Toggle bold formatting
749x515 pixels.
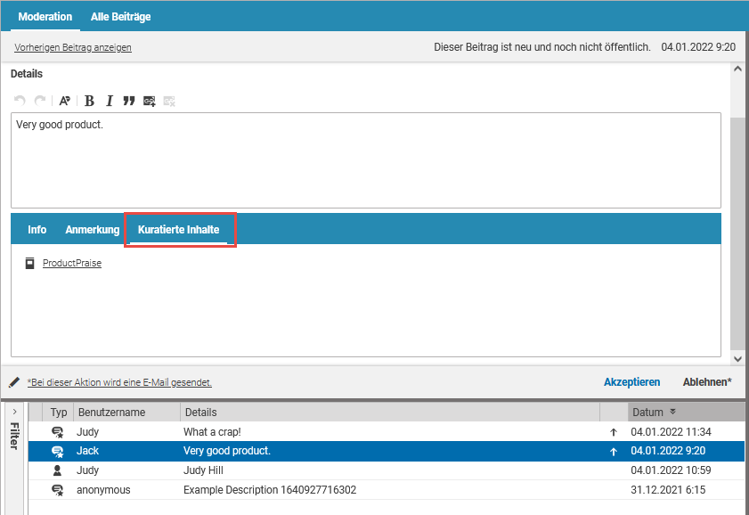89,101
